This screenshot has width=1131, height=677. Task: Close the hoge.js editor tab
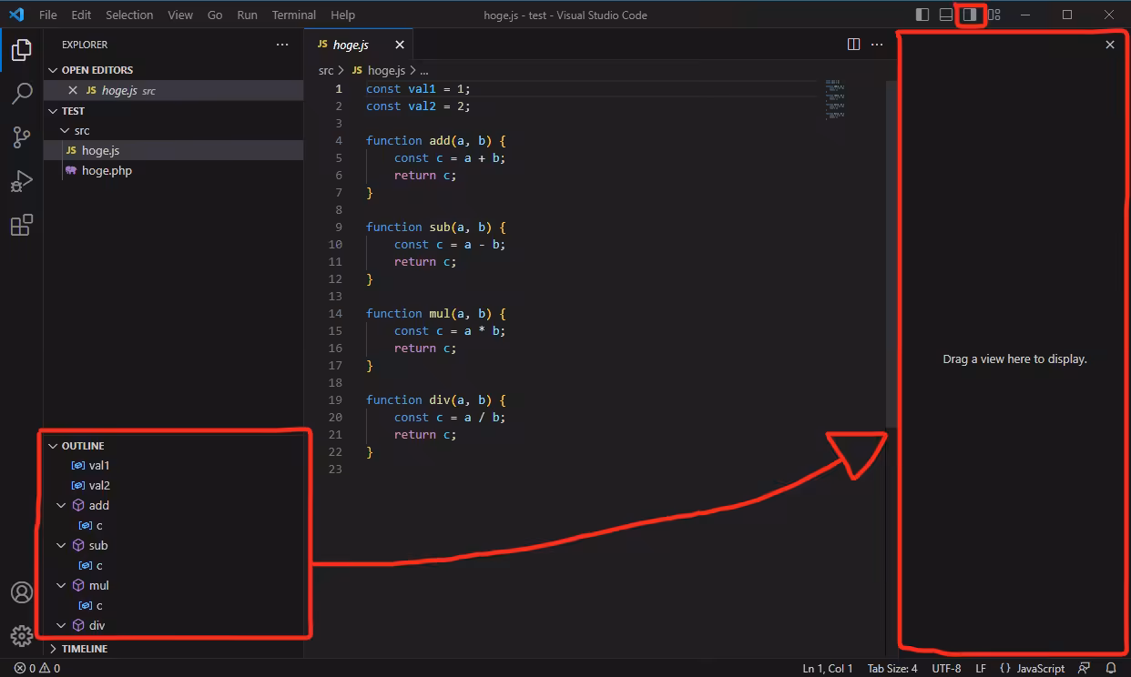[399, 45]
